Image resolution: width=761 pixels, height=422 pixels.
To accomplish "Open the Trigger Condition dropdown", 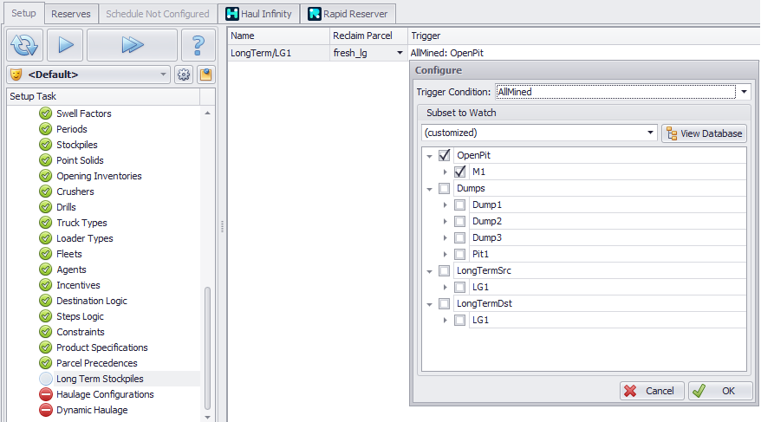I will (x=744, y=91).
